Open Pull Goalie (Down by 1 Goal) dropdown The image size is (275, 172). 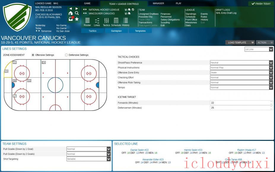point(89,149)
